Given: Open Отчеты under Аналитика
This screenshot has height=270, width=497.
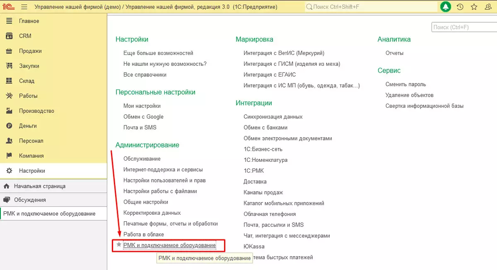Looking at the screenshot, I should (x=394, y=53).
